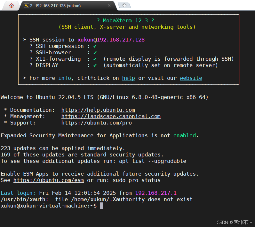Image resolution: width=255 pixels, height=227 pixels.
Task: Click the 'X11-forwarding' label
Action: [58, 59]
